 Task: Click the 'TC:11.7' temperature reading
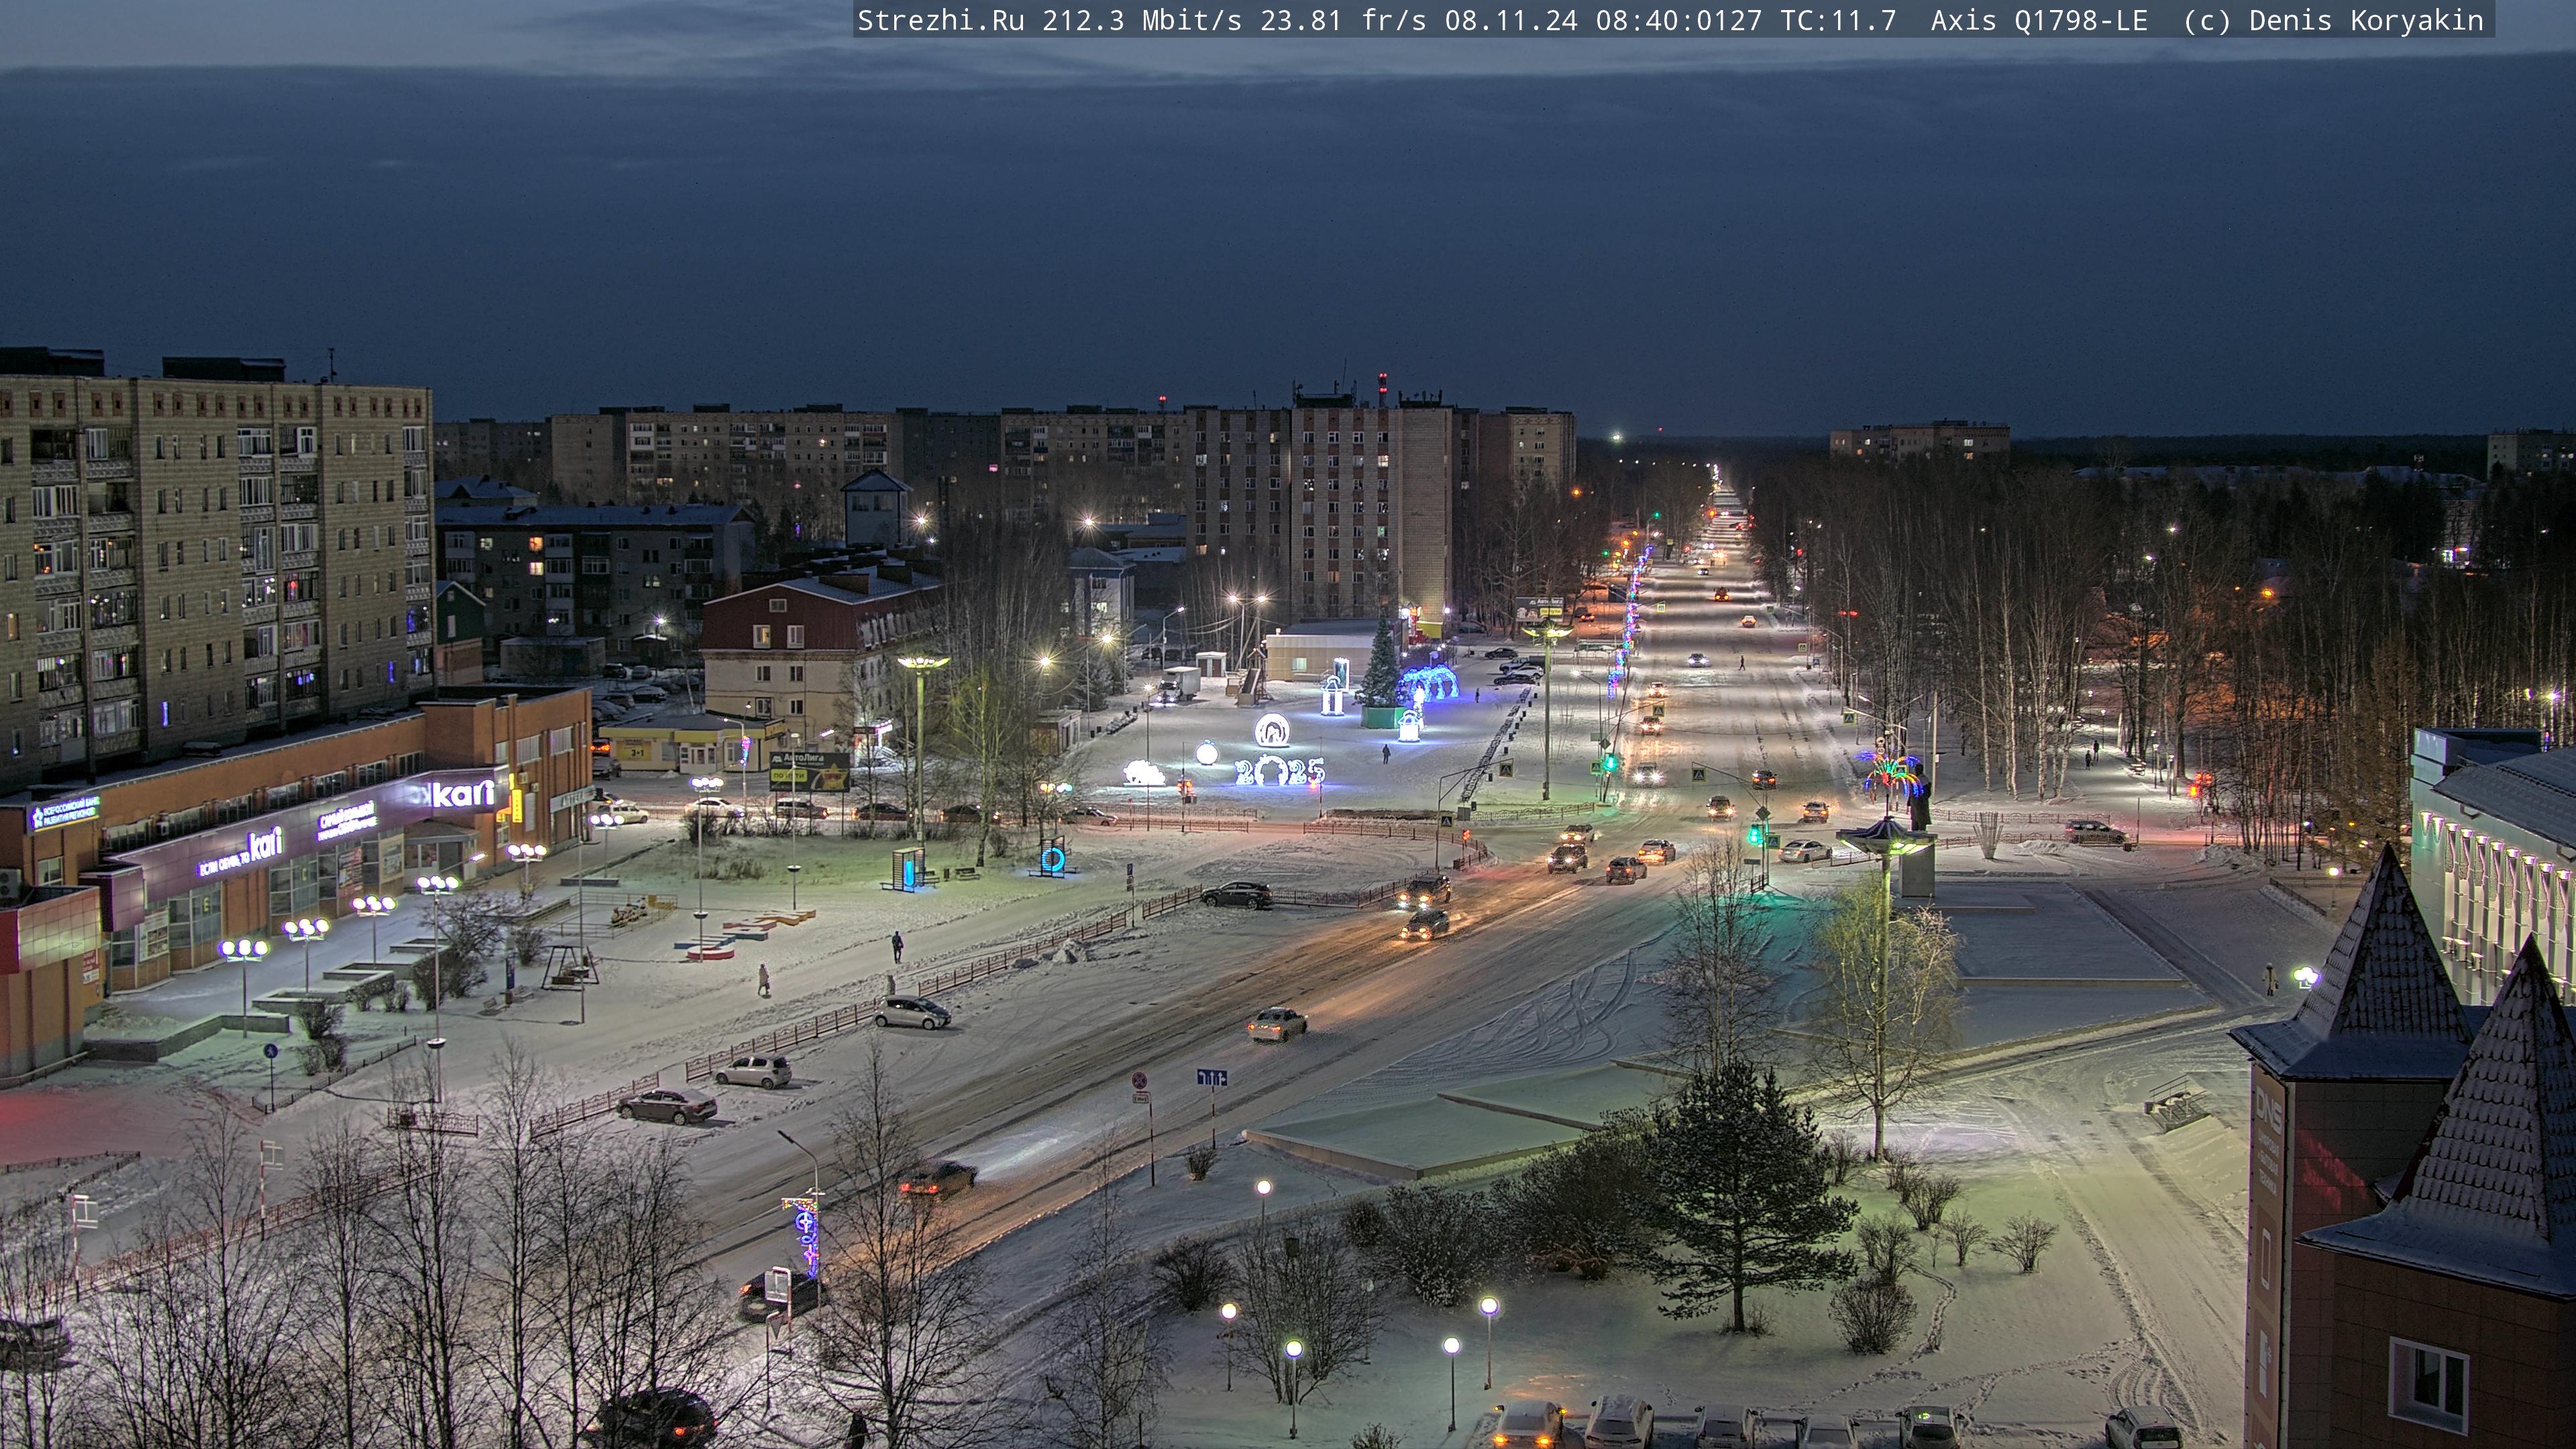pos(1838,20)
